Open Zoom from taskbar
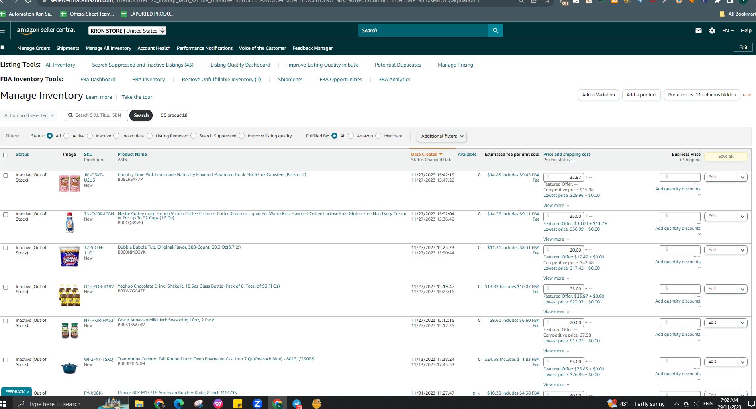Viewport: 756px width, 409px height. (x=257, y=403)
